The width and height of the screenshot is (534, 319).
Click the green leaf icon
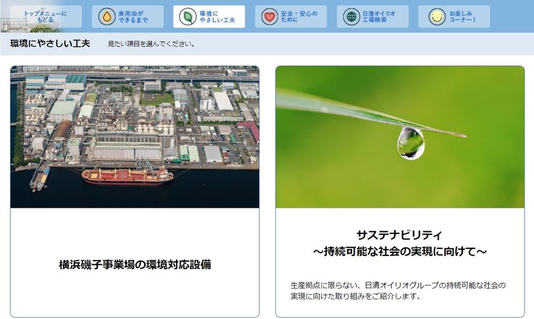tap(188, 17)
